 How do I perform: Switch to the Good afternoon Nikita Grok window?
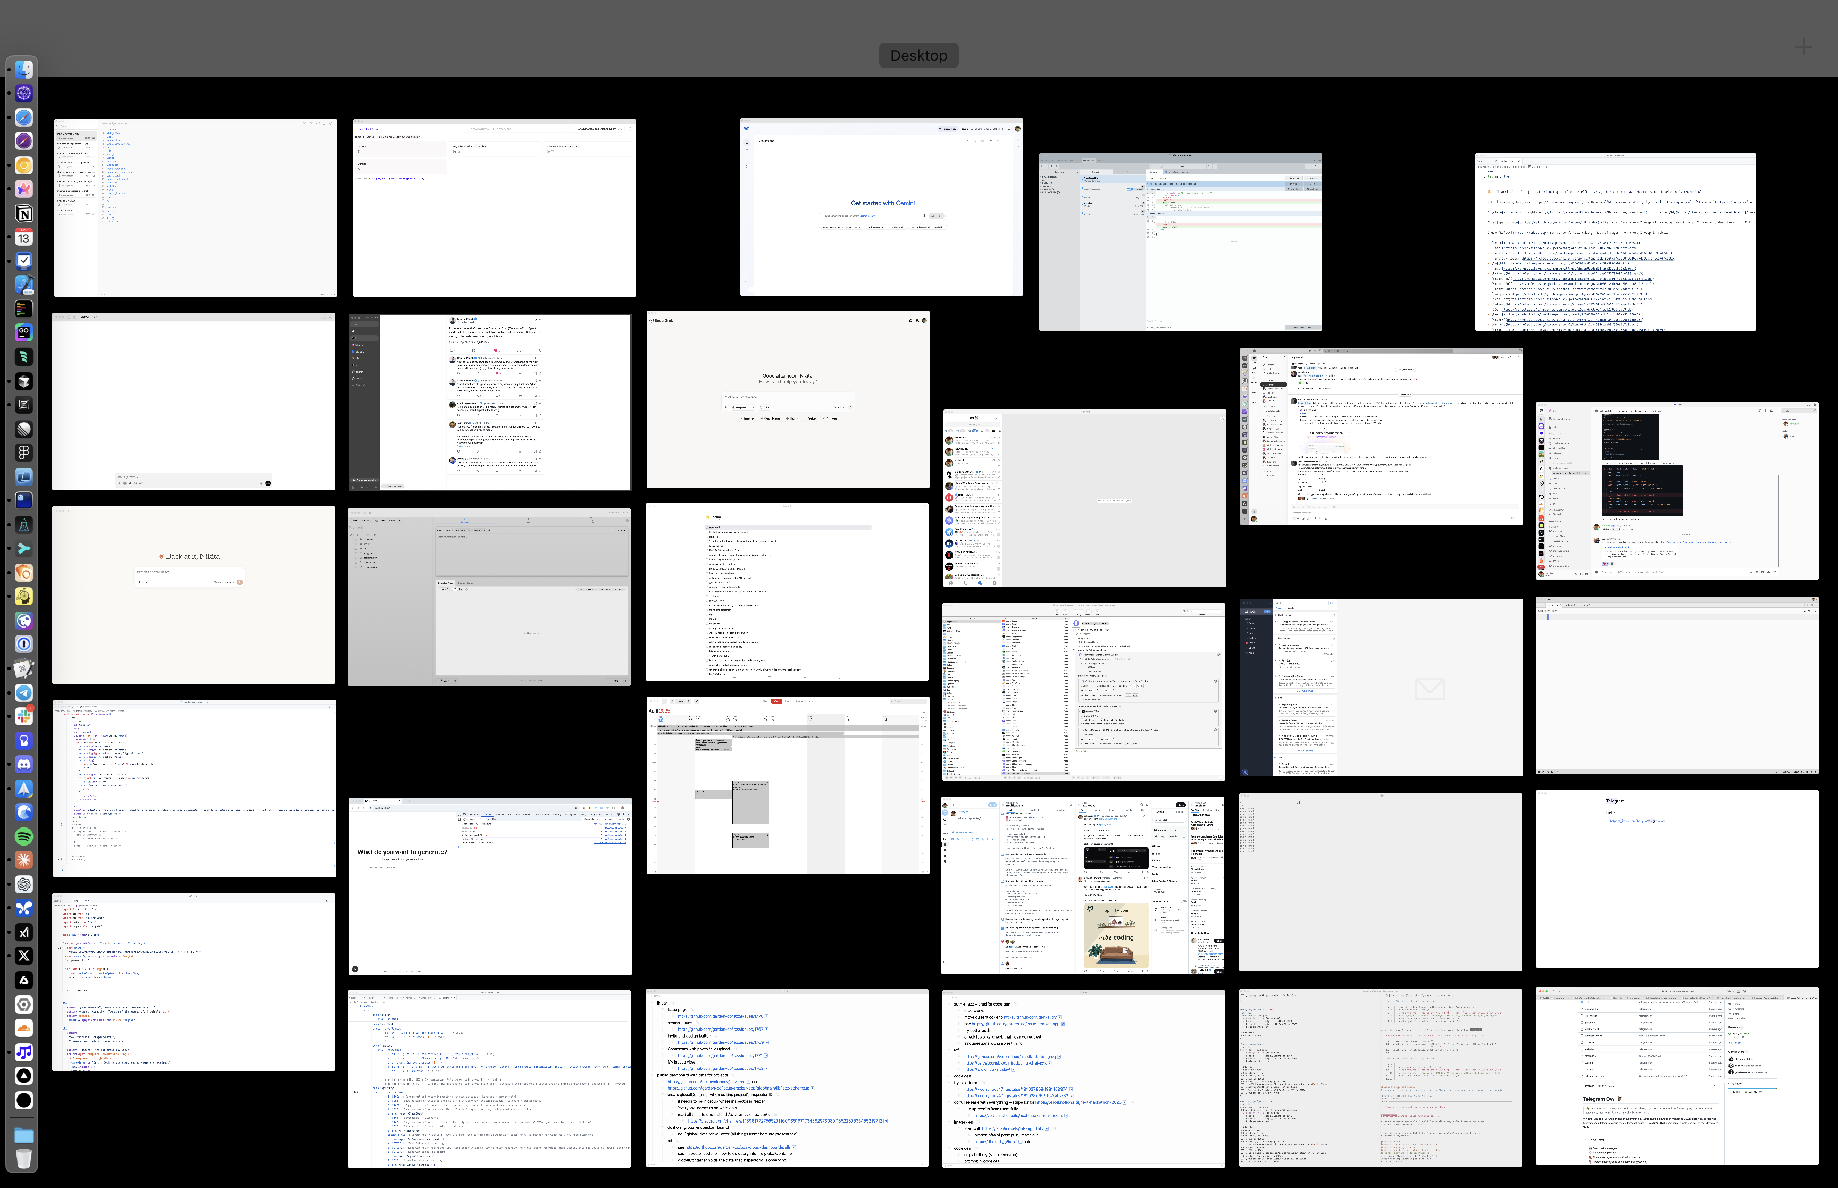pyautogui.click(x=788, y=399)
